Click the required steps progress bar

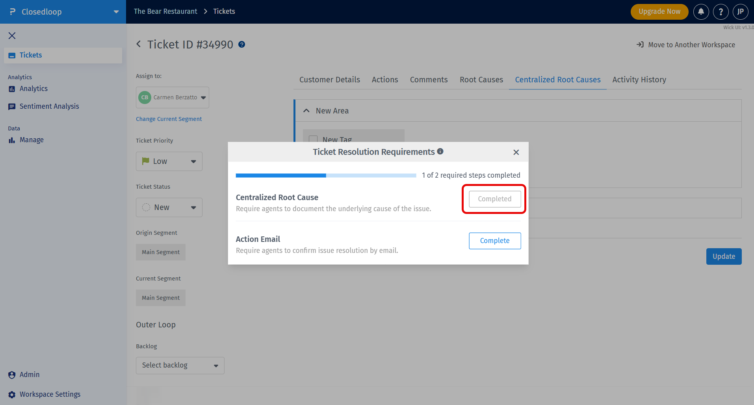[x=326, y=175]
